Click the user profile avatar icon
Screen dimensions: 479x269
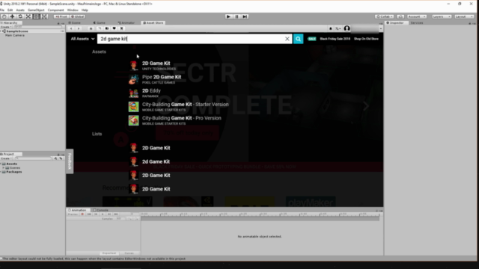(347, 28)
